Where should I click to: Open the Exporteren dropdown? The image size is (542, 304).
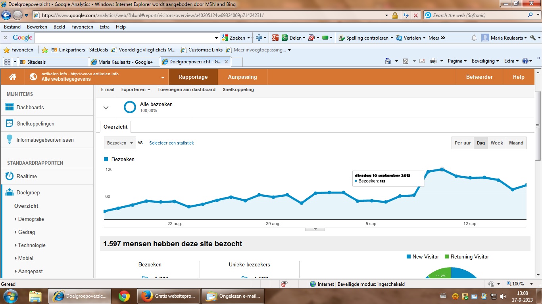click(x=136, y=89)
